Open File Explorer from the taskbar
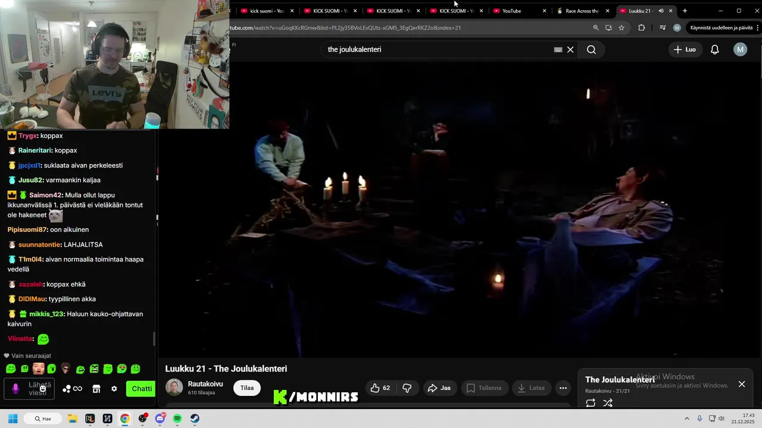 pyautogui.click(x=72, y=418)
